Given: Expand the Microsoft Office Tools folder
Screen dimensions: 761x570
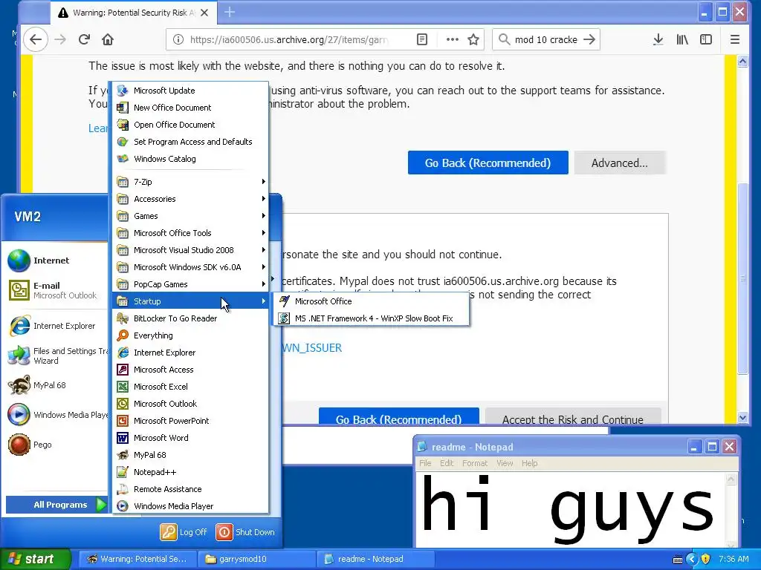Looking at the screenshot, I should [x=190, y=232].
